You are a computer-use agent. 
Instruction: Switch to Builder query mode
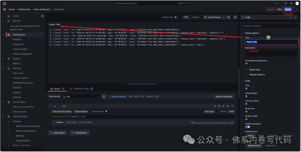pyautogui.click(x=223, y=111)
